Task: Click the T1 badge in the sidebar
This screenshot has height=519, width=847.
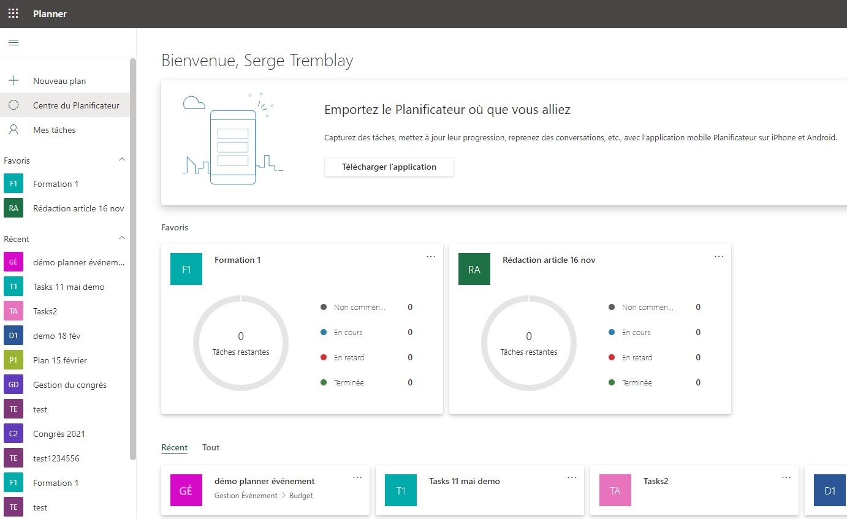Action: pos(13,287)
